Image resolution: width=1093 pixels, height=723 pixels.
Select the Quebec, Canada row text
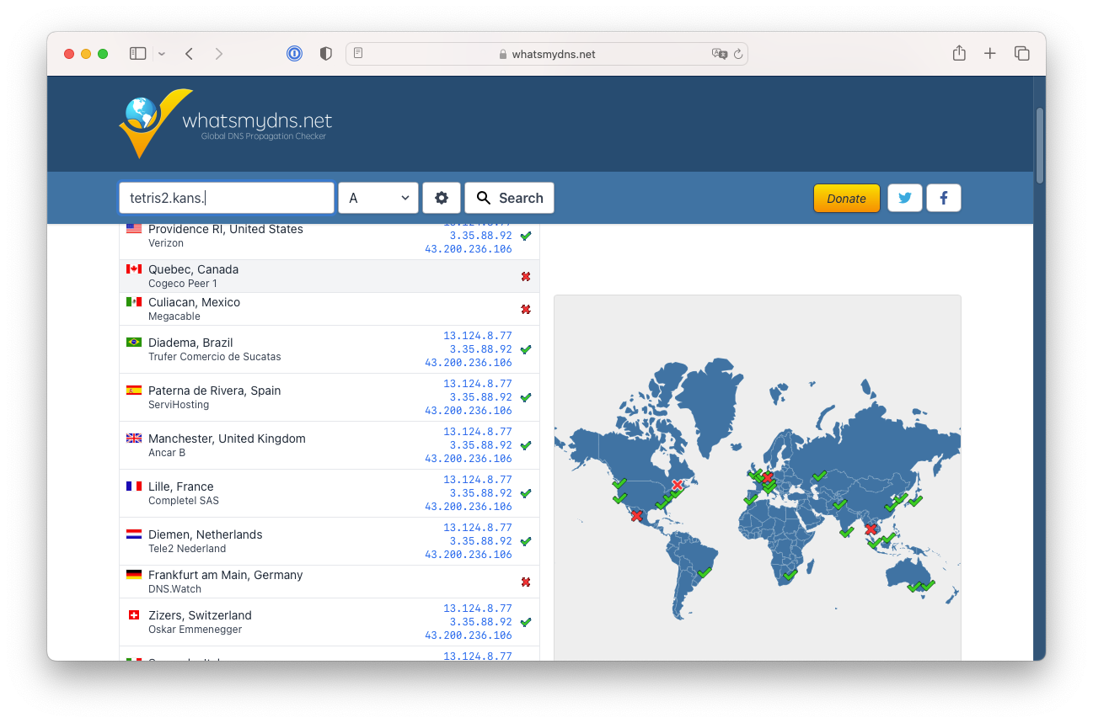[x=193, y=269]
